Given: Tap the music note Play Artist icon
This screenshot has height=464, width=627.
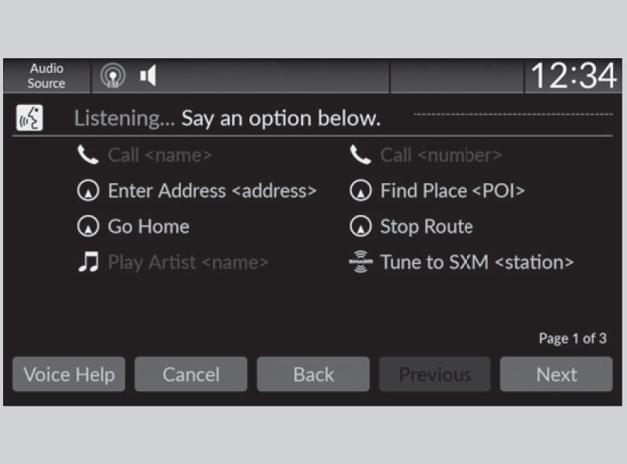Looking at the screenshot, I should point(89,262).
